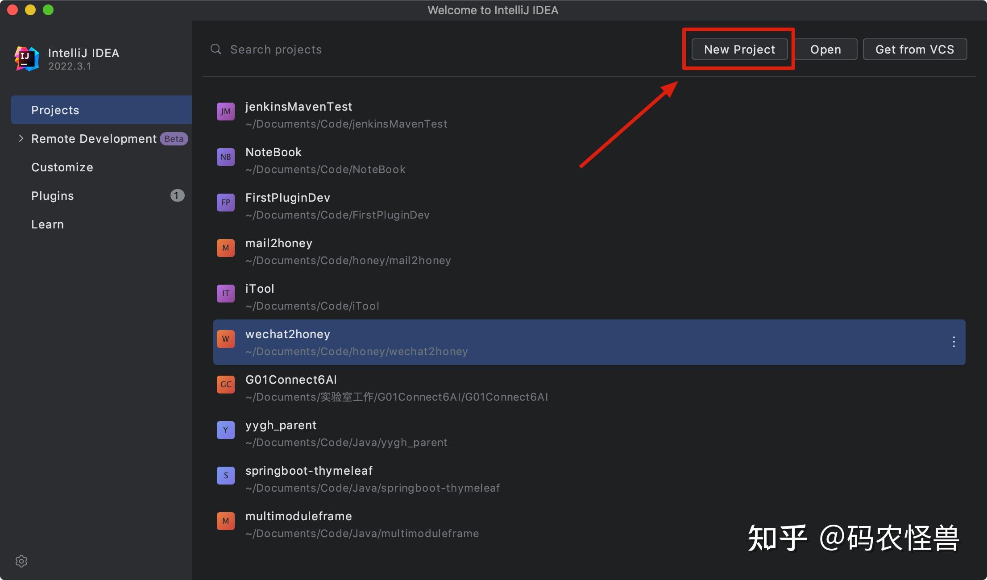The width and height of the screenshot is (987, 580).
Task: Click the IT icon for iTool
Action: pos(225,294)
